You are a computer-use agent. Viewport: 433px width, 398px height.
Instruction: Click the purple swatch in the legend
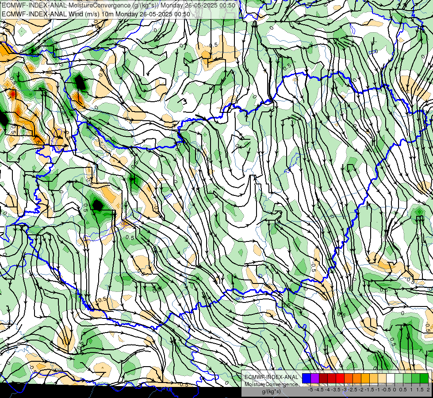[315, 378]
